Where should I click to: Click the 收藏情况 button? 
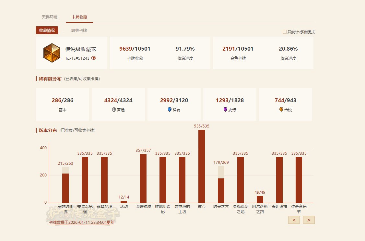[x=47, y=30]
